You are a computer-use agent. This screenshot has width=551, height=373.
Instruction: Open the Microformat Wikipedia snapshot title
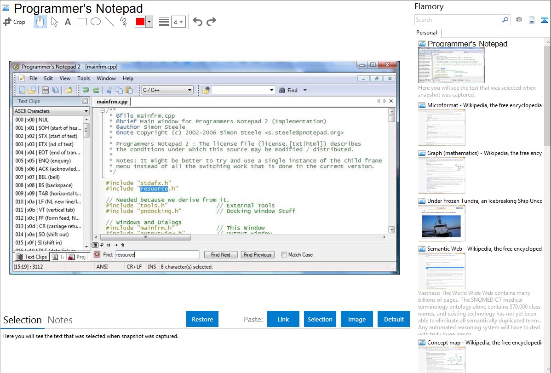point(484,105)
